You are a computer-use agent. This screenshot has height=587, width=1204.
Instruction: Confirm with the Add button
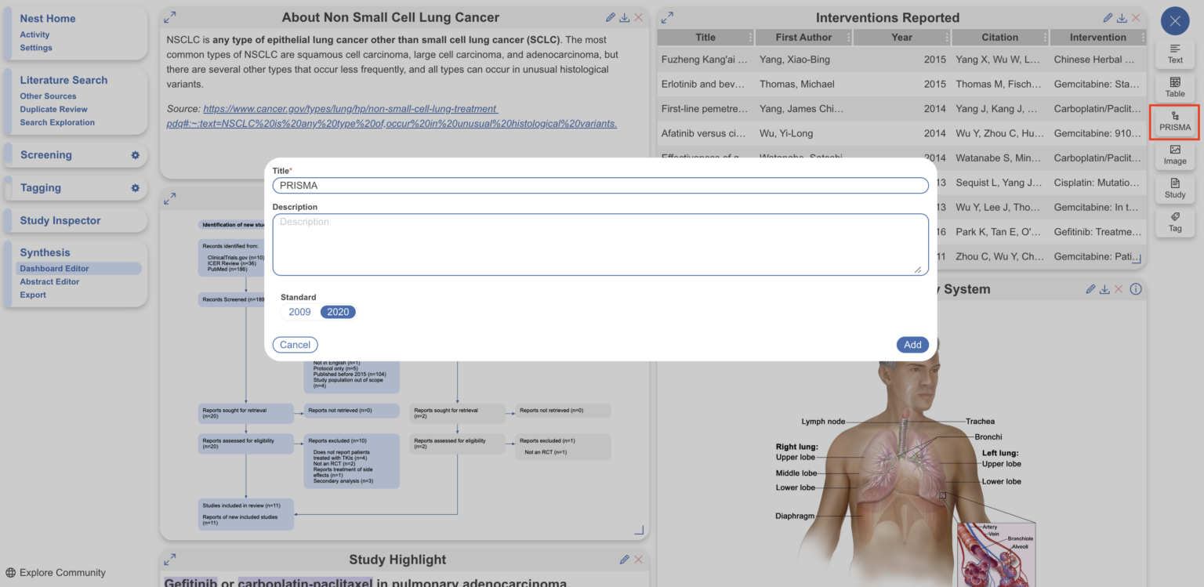coord(912,345)
